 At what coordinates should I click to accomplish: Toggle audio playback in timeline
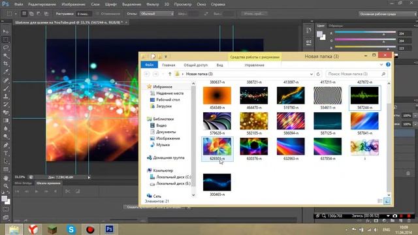click(x=56, y=191)
